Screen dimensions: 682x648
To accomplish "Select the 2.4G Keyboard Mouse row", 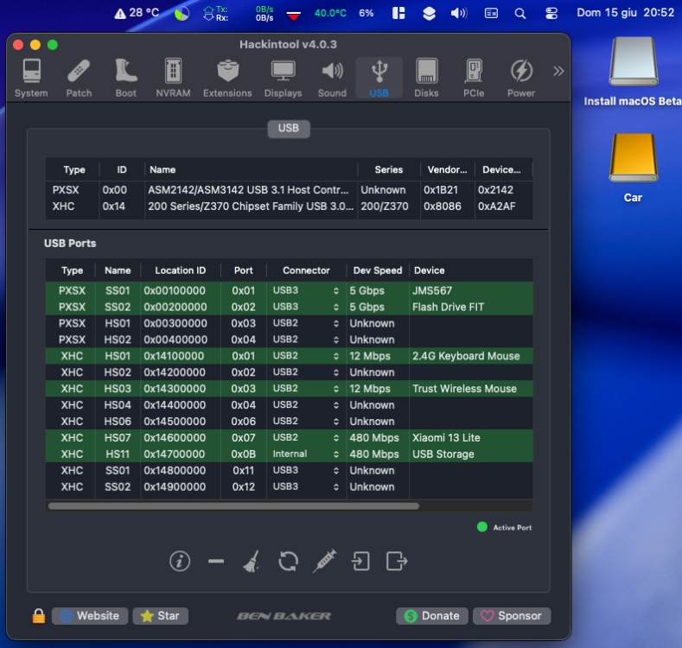I will [290, 356].
